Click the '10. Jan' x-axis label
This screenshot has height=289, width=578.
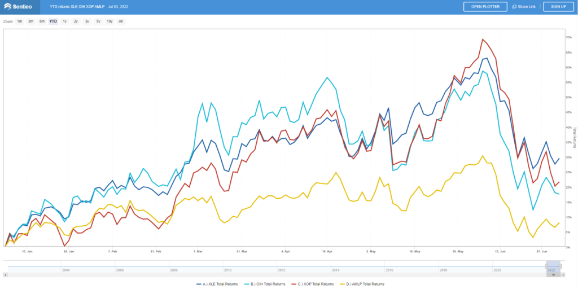coord(27,251)
